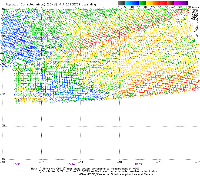Viewport: 200px width, 176px height.
Task: Click the '-52' latitude axis label
Action: coord(2,36)
